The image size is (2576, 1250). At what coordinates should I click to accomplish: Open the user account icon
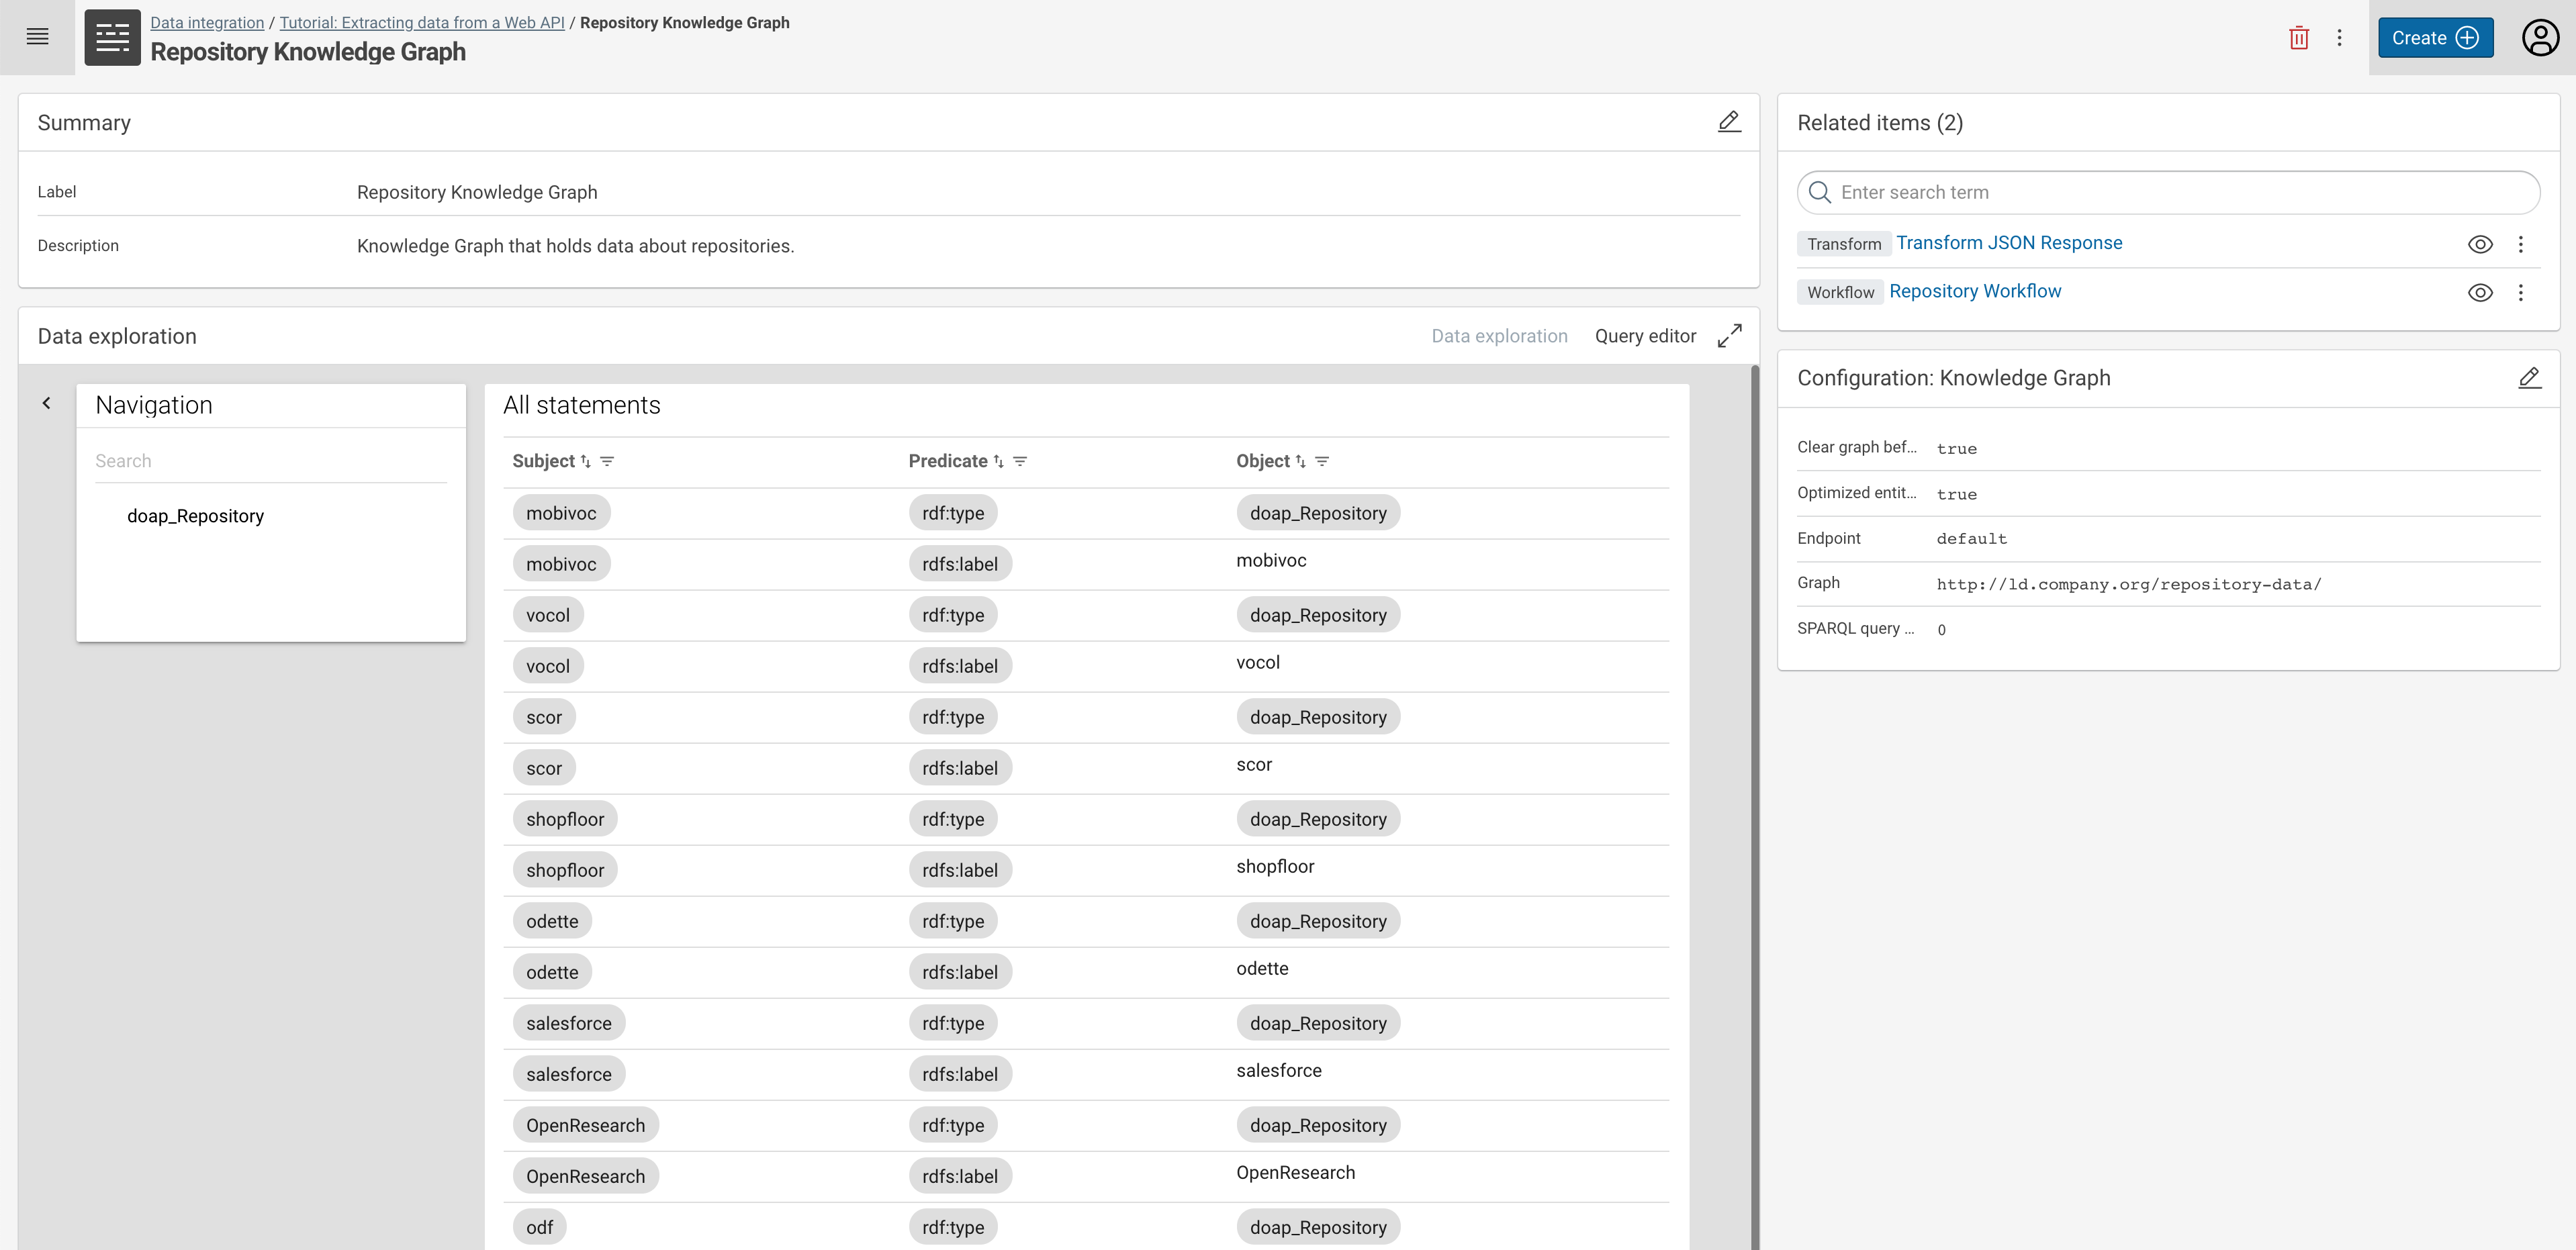[2540, 37]
